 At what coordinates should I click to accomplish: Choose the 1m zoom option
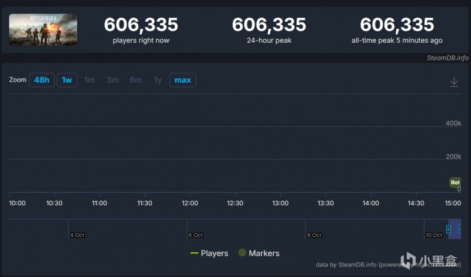coord(89,80)
